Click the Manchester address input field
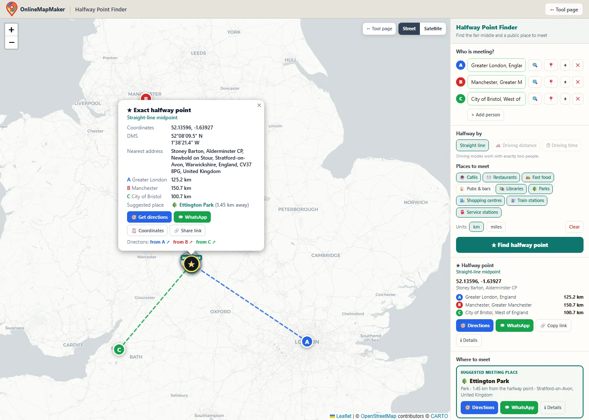Viewport: 589px width, 420px height. point(496,82)
